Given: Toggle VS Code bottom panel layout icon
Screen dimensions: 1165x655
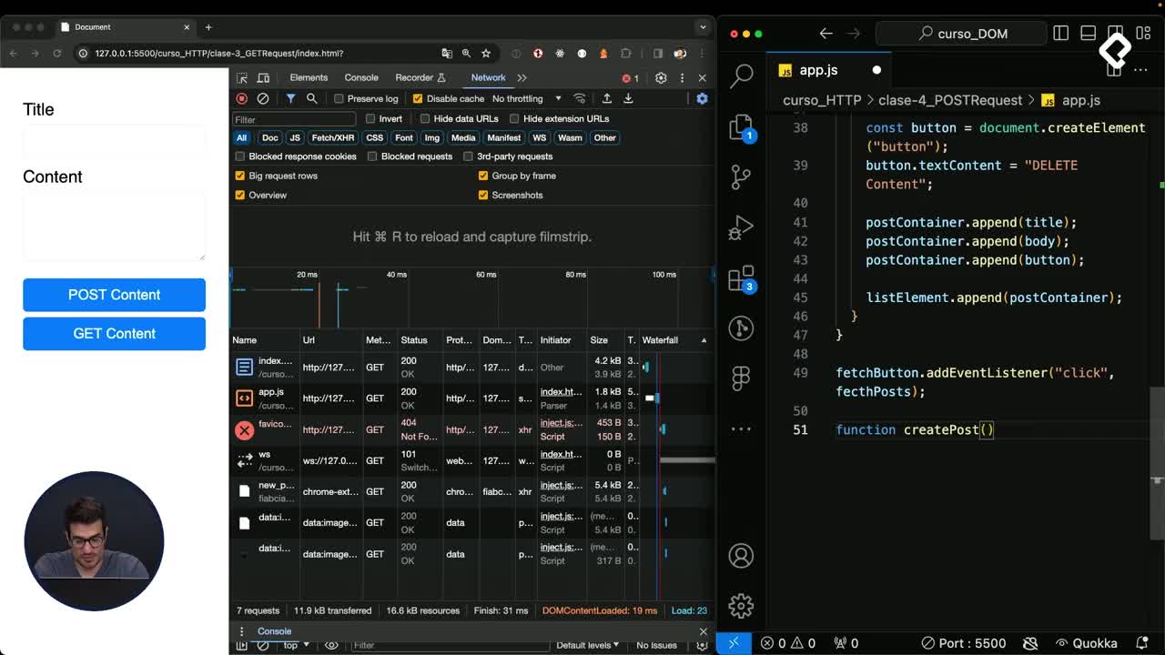Looking at the screenshot, I should tap(1089, 34).
